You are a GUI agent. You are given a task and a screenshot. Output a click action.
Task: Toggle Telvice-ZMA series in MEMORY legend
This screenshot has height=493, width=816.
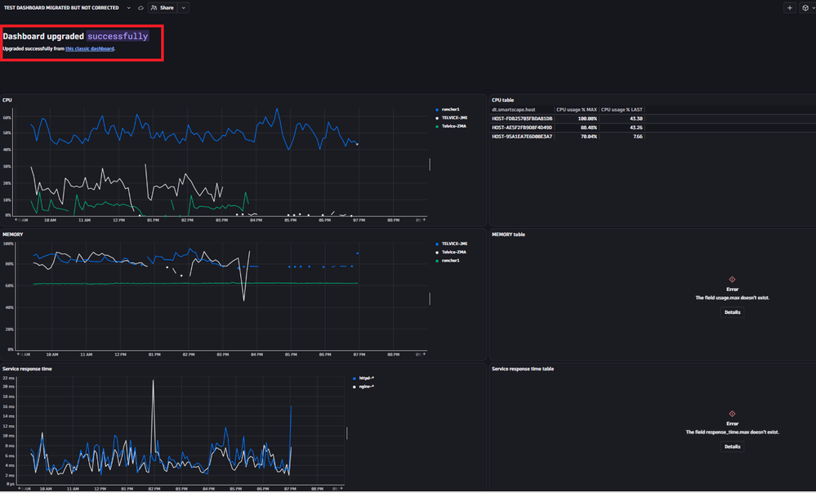point(451,253)
